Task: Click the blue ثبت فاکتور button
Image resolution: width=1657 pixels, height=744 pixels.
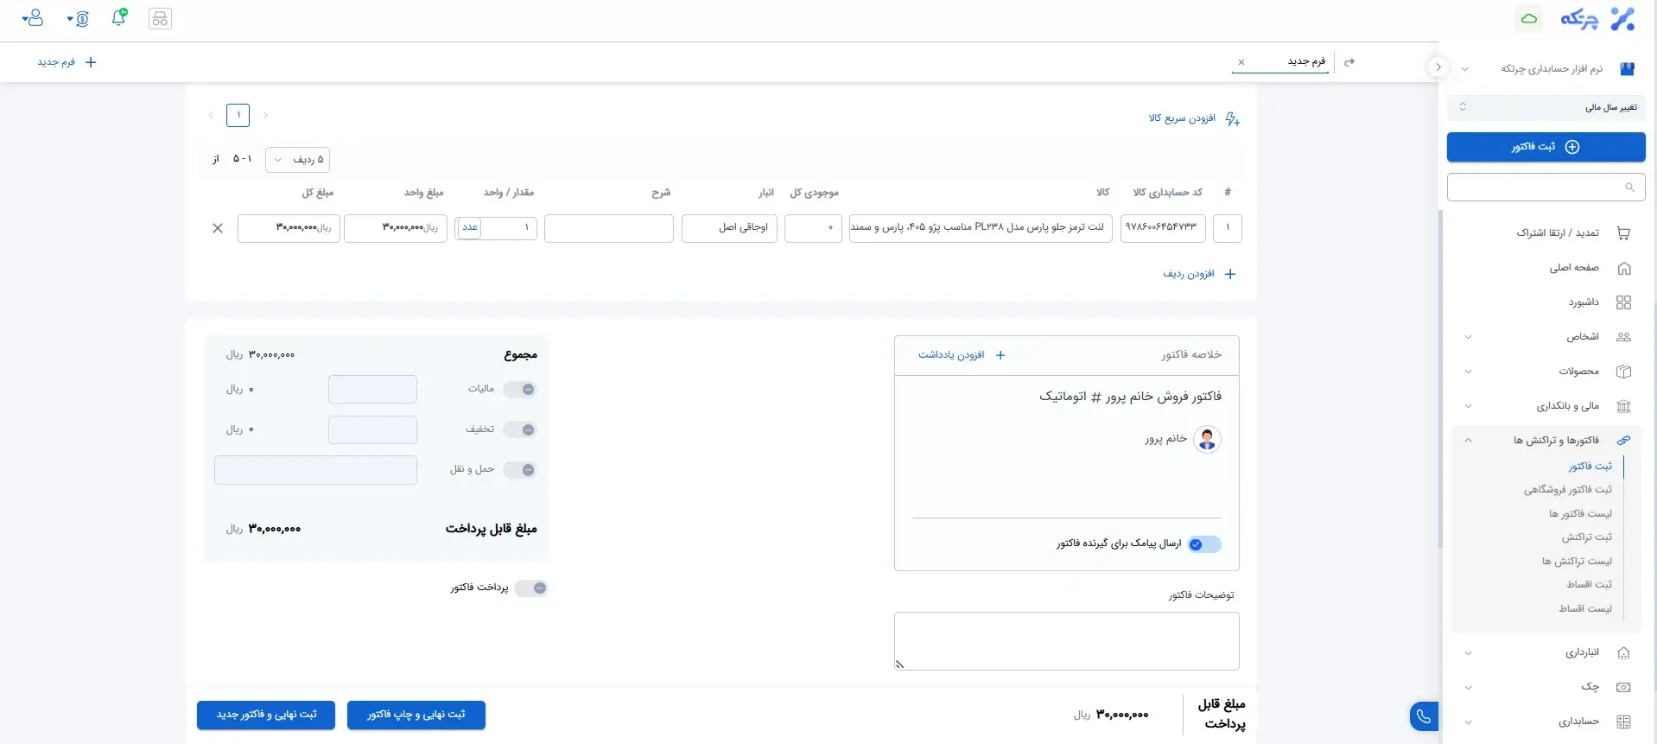Action: (1546, 147)
